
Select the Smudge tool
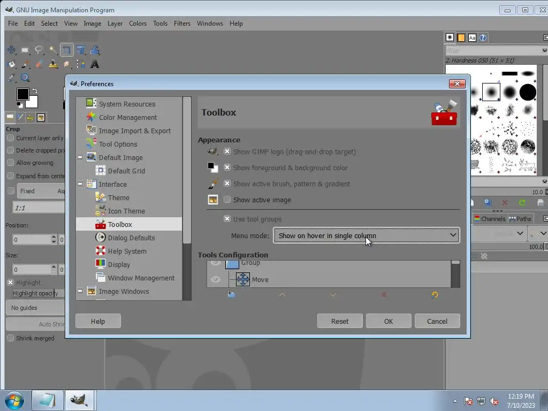click(66, 64)
